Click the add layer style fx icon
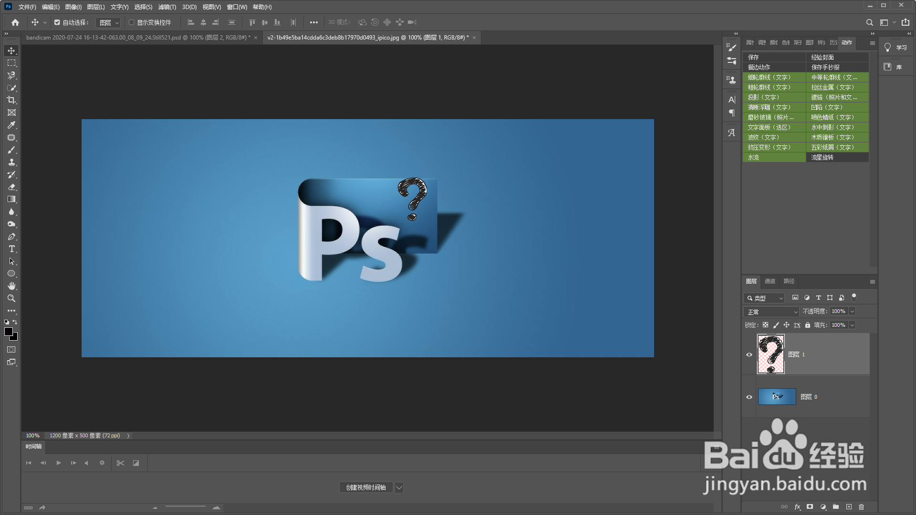Viewport: 916px width, 515px height. click(797, 507)
